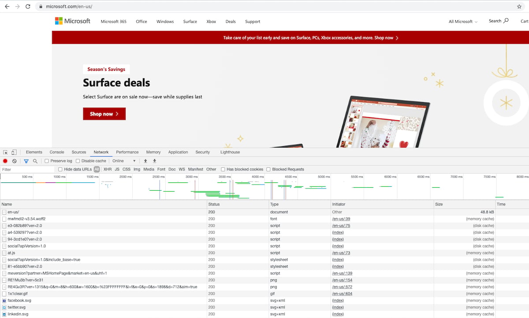
Task: Filter requests by Font
Action: pos(161,169)
